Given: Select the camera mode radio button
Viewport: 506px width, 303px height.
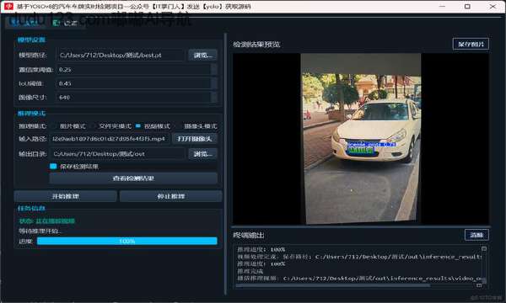Looking at the screenshot, I should click(177, 126).
